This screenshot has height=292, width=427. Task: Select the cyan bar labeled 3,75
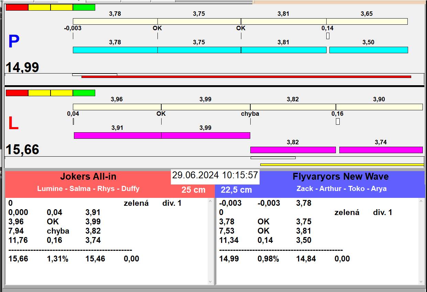[199, 50]
